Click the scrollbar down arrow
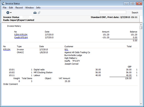144x107 pixels. 141,104
